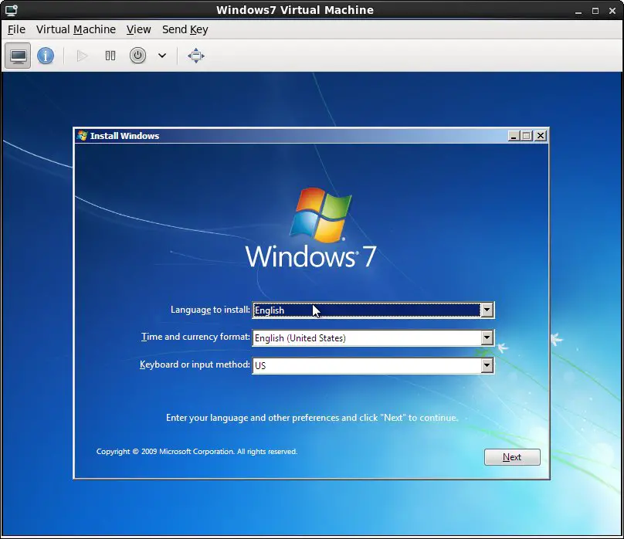Viewport: 624px width, 539px height.
Task: Open the File menu
Action: [16, 29]
